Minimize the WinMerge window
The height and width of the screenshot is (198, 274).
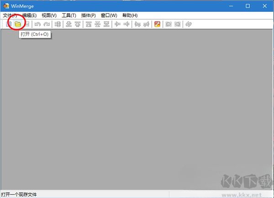(x=231, y=6)
